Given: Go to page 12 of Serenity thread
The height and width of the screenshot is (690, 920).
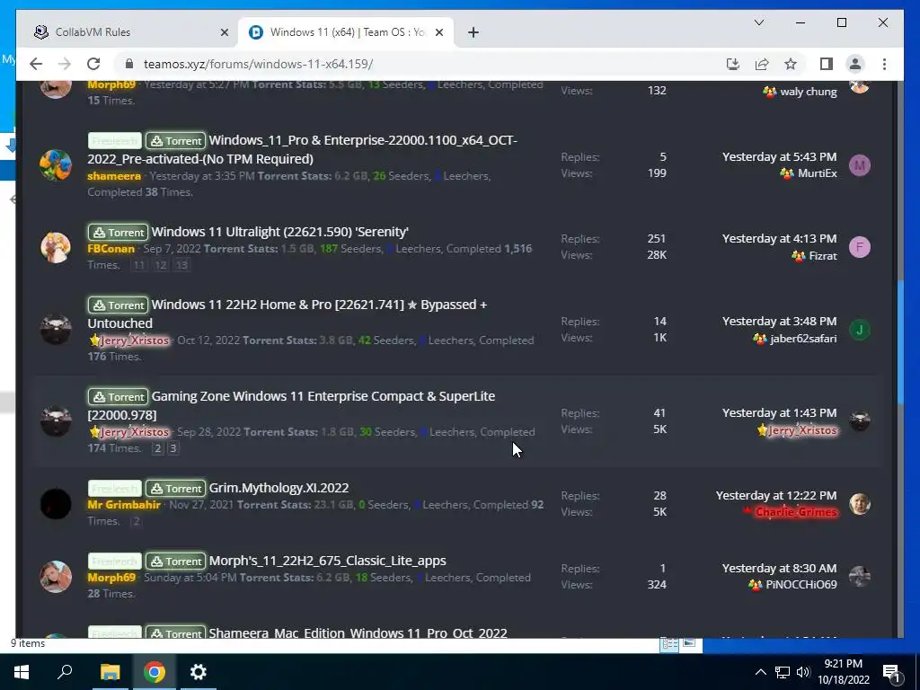Looking at the screenshot, I should [x=160, y=265].
